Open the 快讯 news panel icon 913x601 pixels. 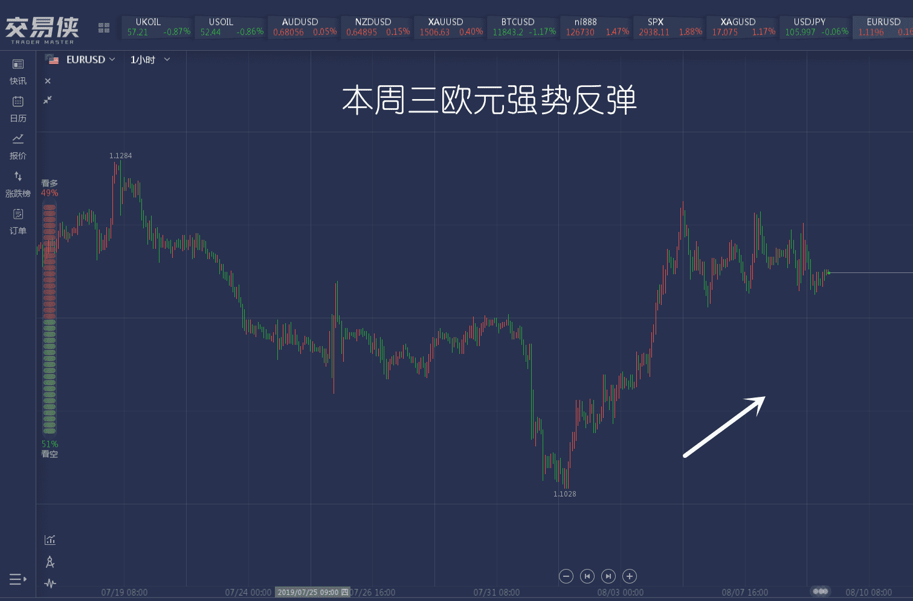click(x=18, y=64)
